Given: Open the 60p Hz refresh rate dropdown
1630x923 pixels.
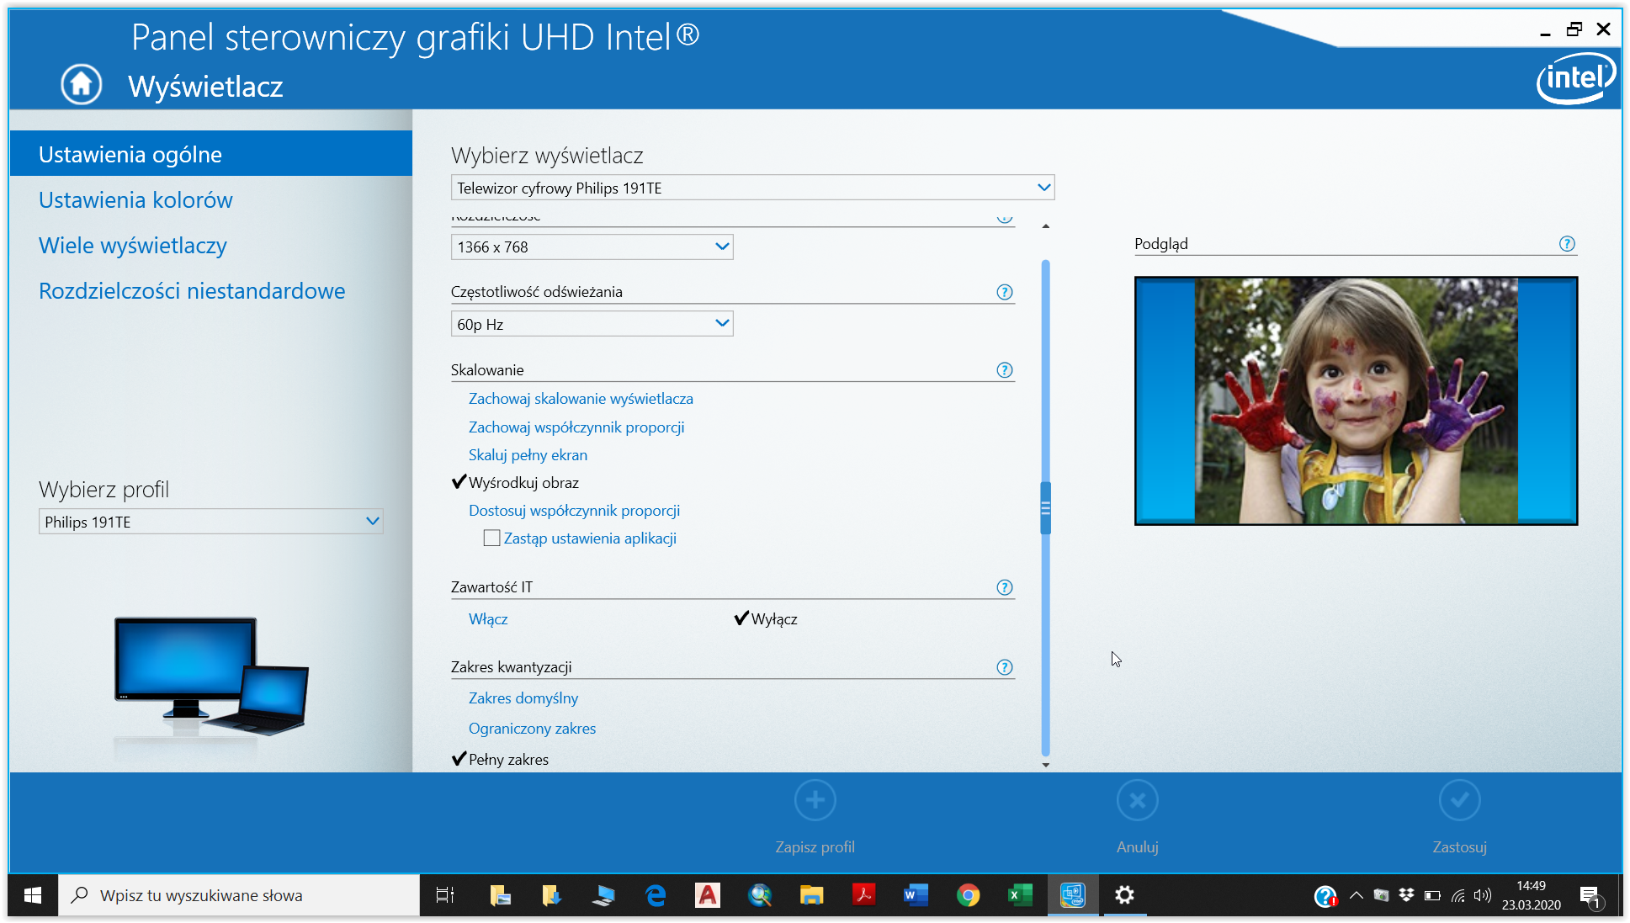Looking at the screenshot, I should point(592,324).
